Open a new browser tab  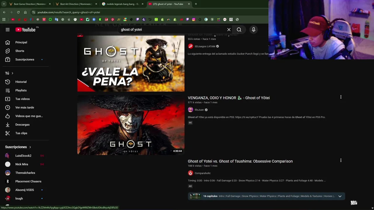coord(196,4)
